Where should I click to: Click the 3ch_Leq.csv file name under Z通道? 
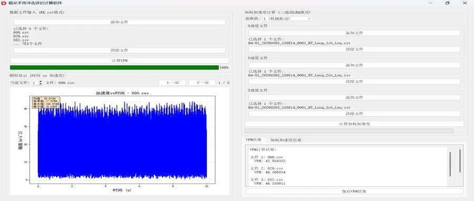(299, 107)
